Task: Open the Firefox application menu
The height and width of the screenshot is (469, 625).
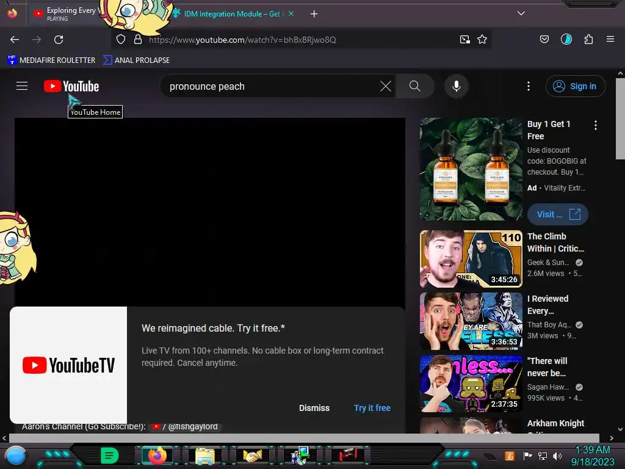Action: (x=610, y=39)
